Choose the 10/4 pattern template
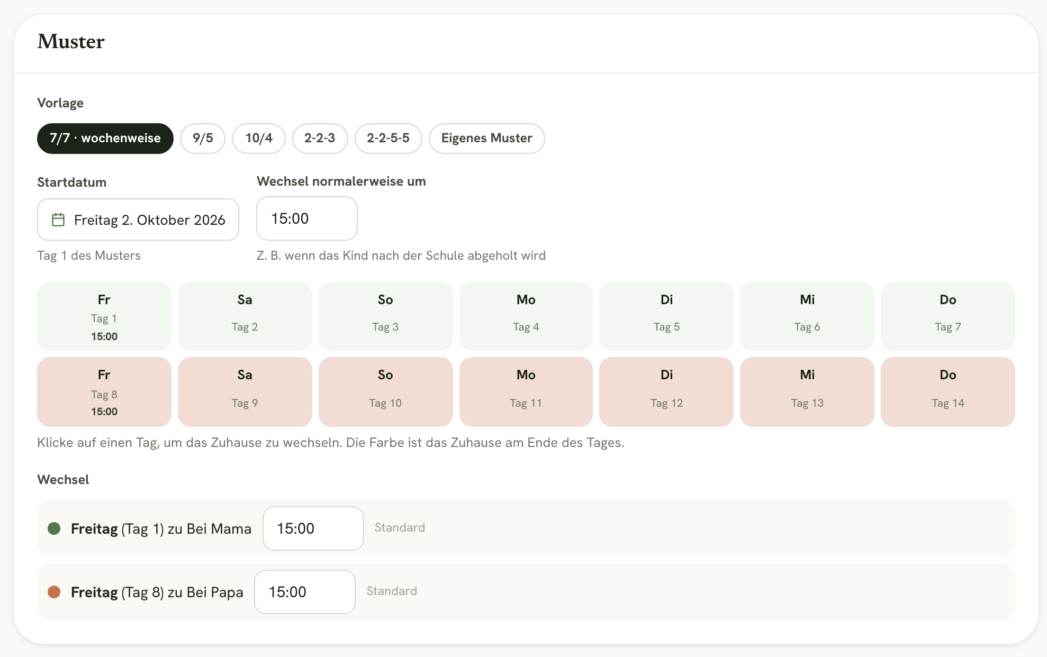The image size is (1047, 657). click(x=259, y=139)
